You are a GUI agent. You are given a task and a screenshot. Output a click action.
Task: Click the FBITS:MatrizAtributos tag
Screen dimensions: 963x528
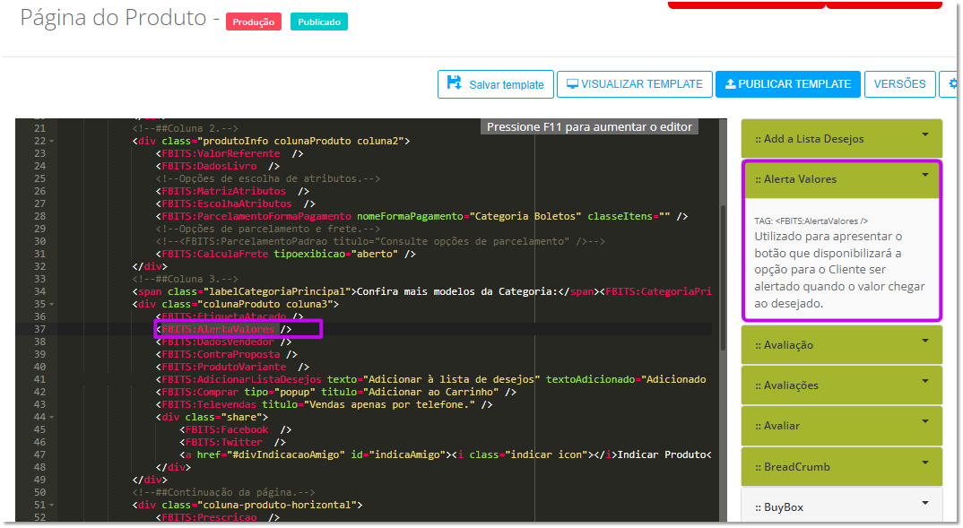click(224, 192)
